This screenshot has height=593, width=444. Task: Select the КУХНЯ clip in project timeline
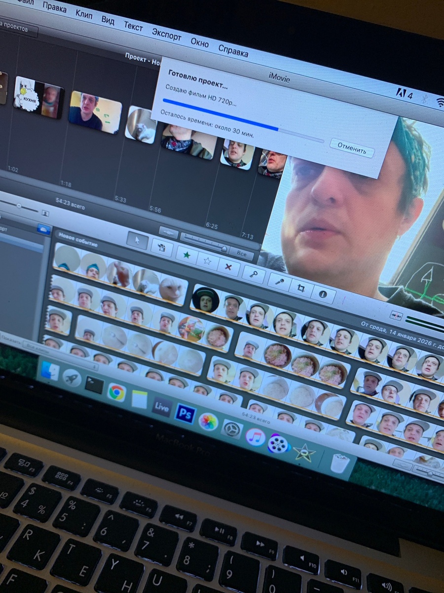tap(38, 96)
